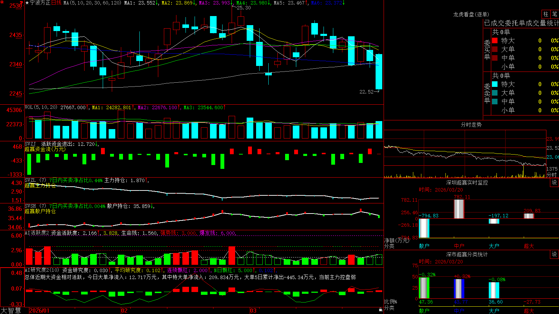
Task: Click the MA(5,10,20,30,60,120) indicator label
Action: (92, 3)
